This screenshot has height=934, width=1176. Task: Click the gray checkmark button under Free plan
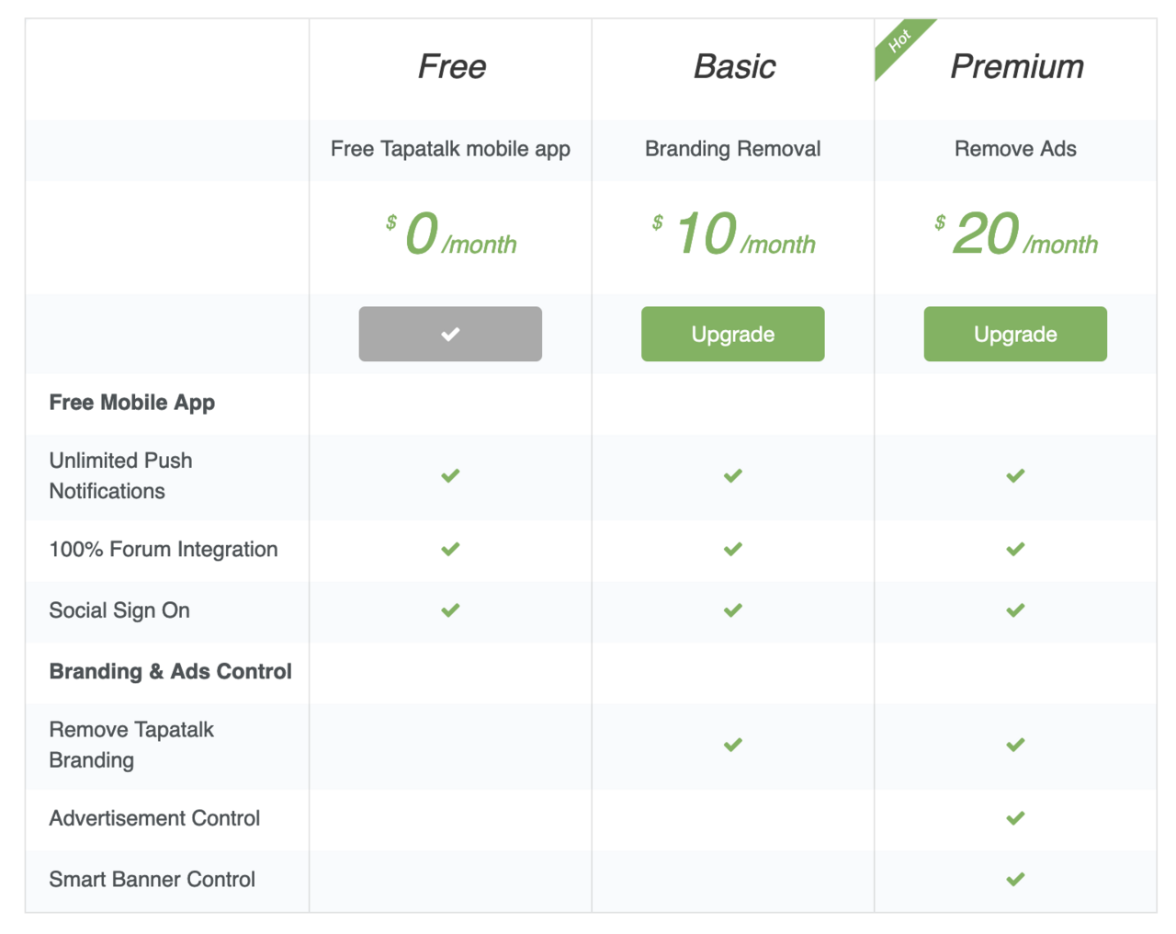tap(450, 334)
